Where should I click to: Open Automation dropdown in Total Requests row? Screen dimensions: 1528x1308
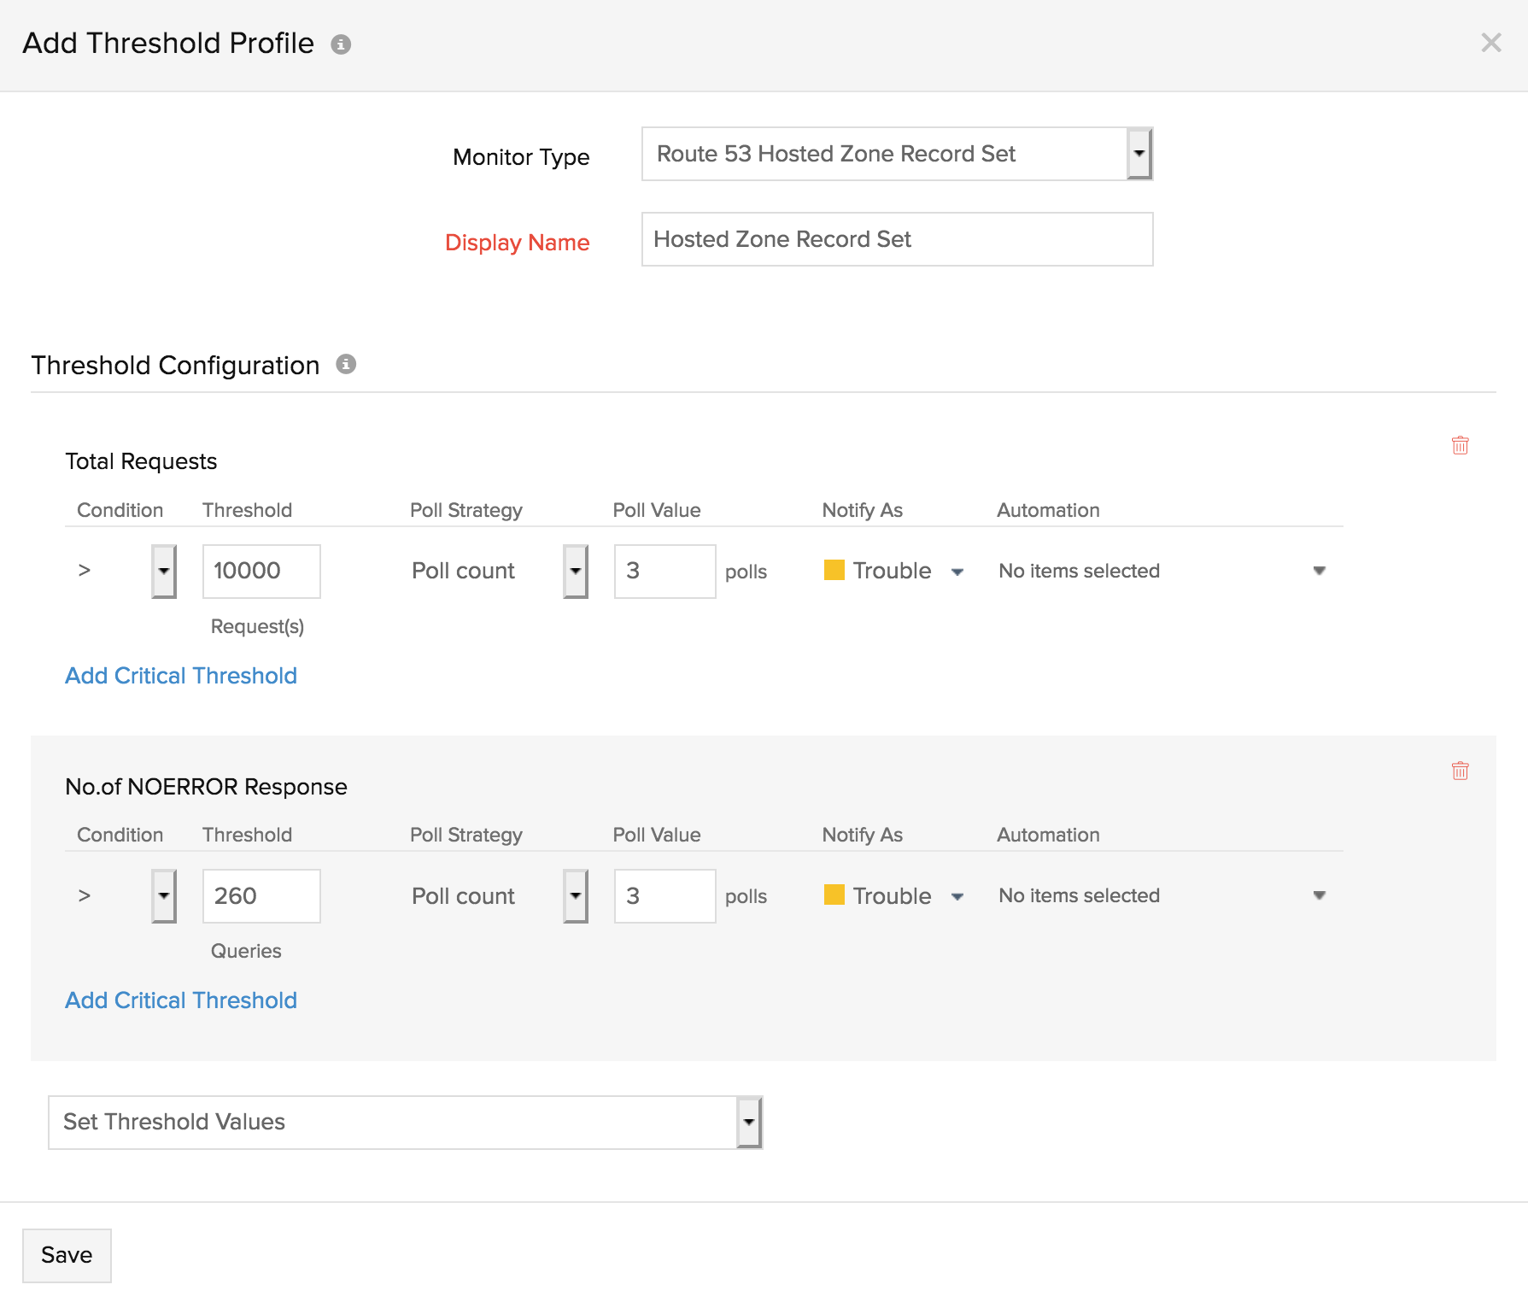click(1319, 571)
